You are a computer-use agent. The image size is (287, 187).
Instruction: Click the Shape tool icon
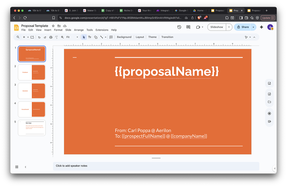(x=96, y=37)
